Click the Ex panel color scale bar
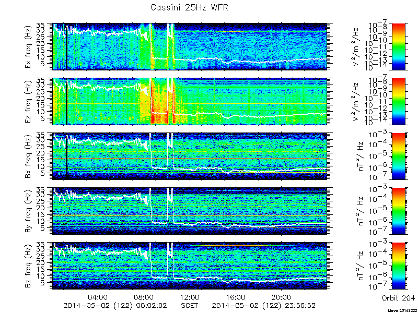 coord(398,46)
